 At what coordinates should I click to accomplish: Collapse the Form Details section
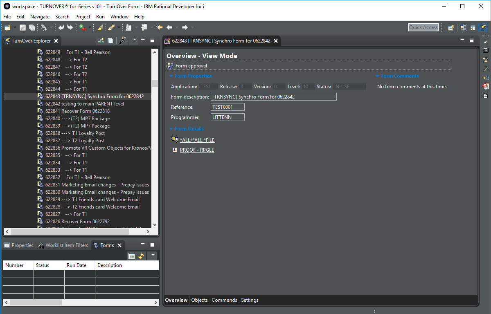pyautogui.click(x=171, y=129)
